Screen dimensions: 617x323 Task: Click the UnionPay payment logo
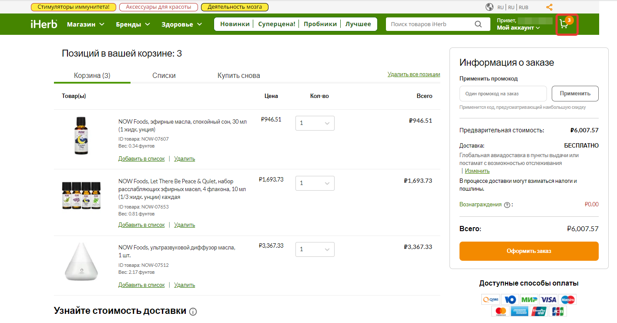point(539,311)
